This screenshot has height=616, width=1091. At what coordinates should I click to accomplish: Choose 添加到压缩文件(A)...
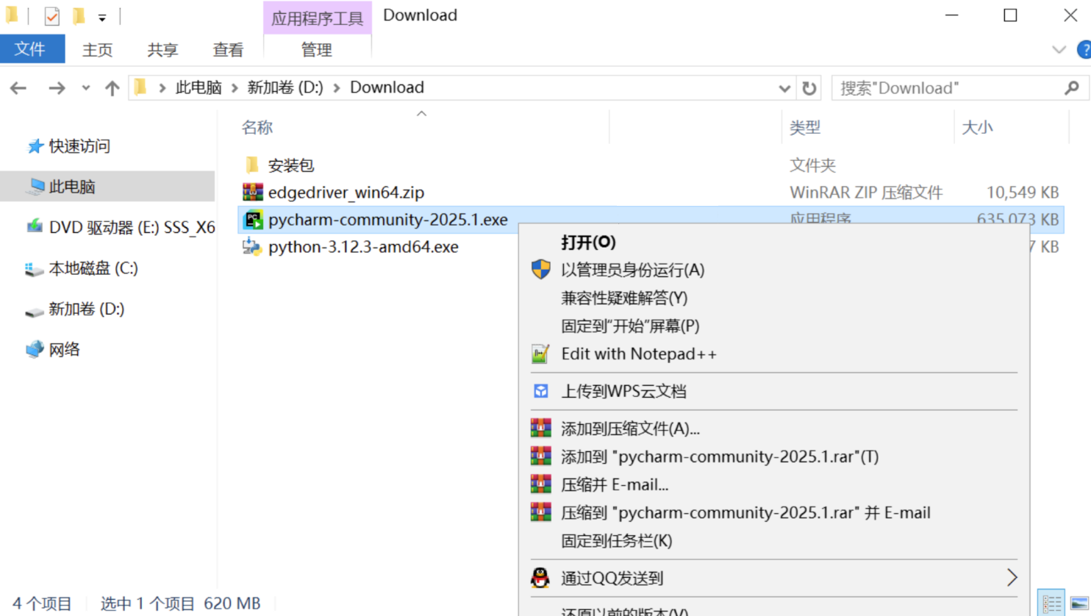(x=631, y=429)
